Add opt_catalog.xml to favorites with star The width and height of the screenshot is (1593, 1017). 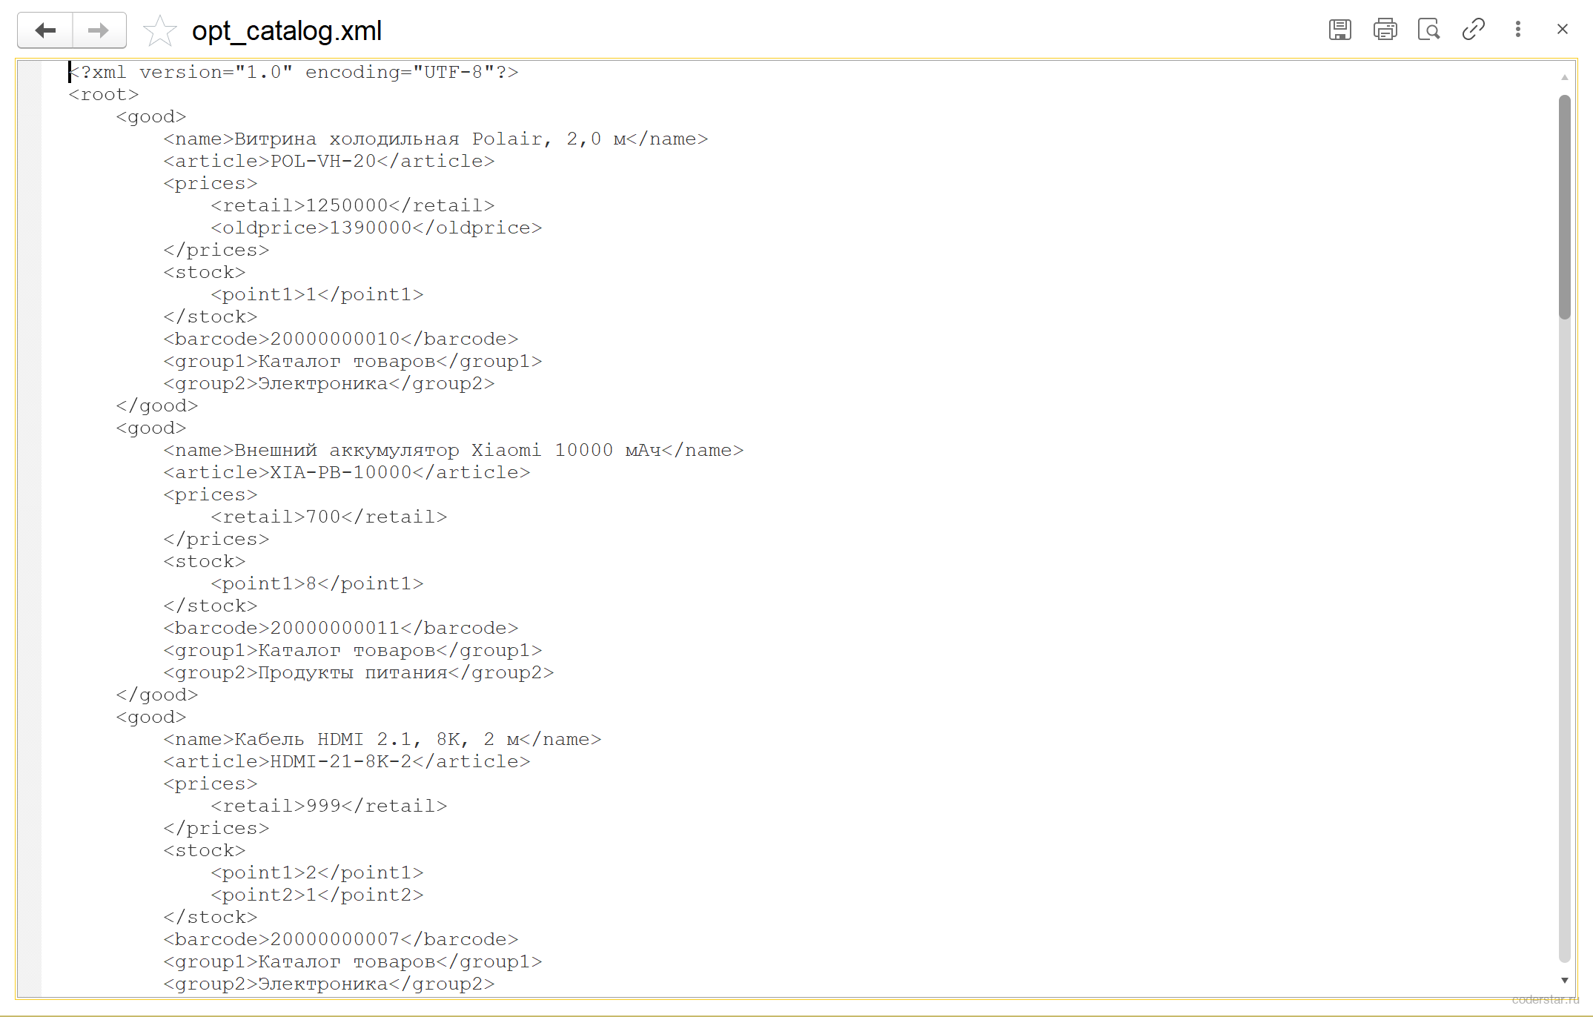pyautogui.click(x=159, y=30)
